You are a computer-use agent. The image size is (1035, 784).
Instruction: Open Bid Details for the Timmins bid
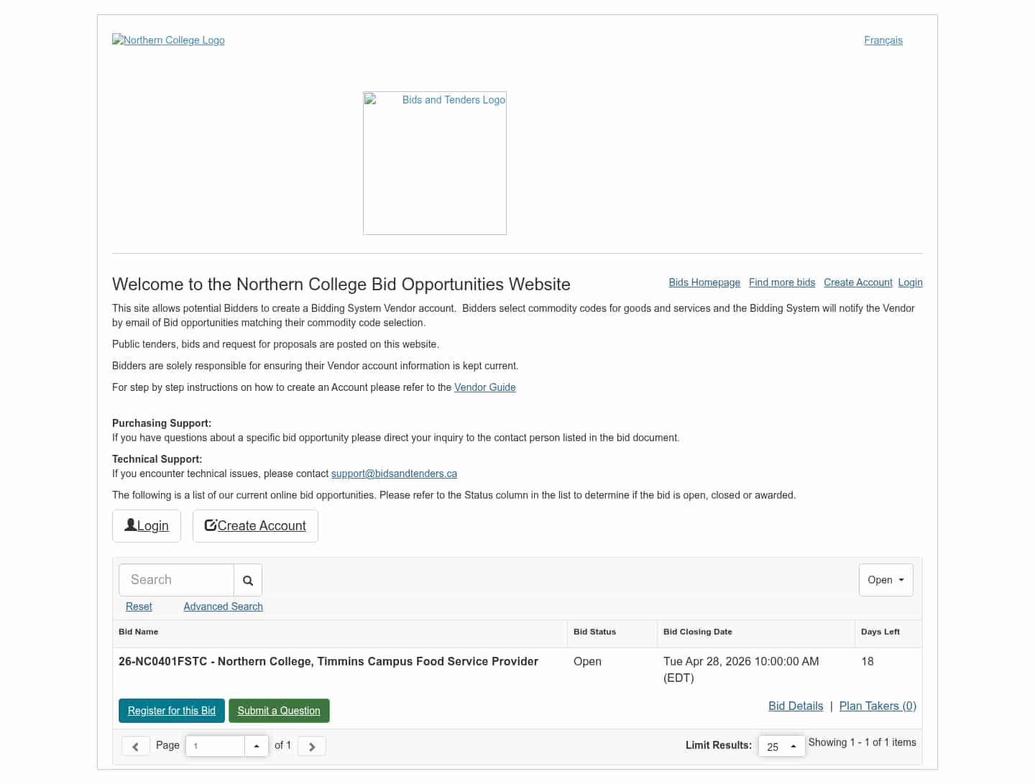coord(796,706)
